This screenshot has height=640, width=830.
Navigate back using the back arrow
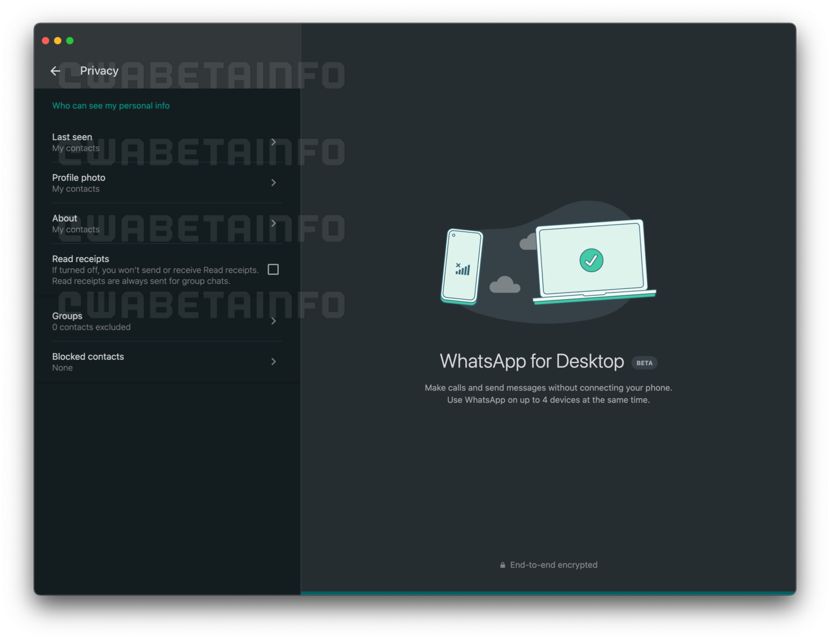tap(56, 71)
